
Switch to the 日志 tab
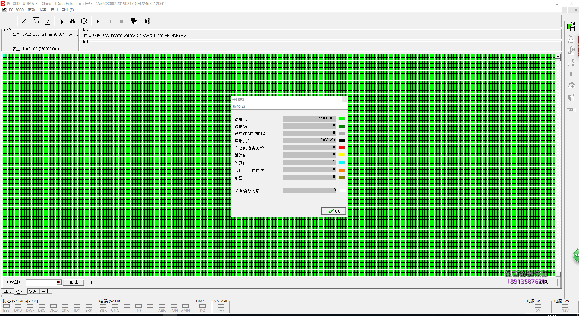pos(7,291)
